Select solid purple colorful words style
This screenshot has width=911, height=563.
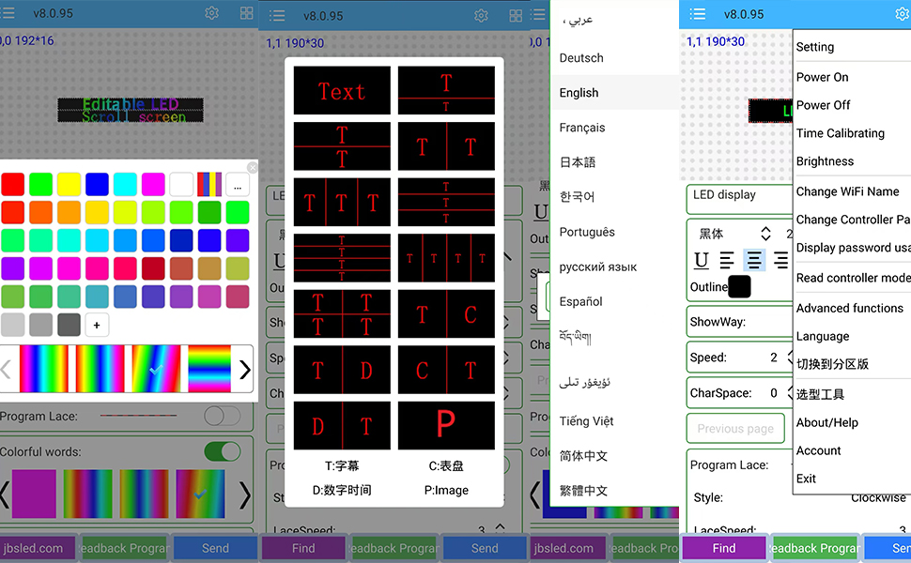(x=34, y=494)
